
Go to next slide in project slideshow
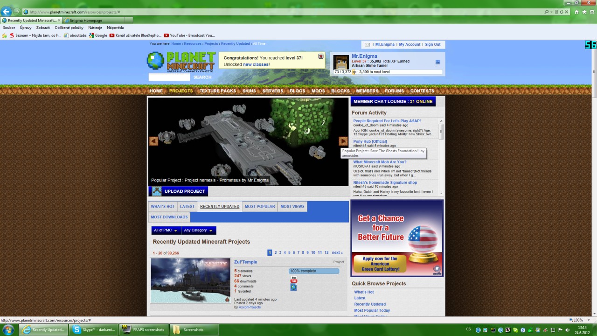pyautogui.click(x=343, y=141)
